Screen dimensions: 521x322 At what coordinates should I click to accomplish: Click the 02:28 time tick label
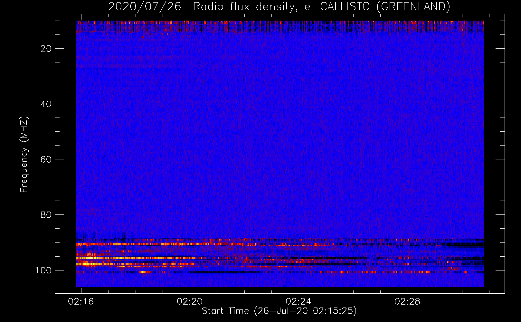click(407, 301)
